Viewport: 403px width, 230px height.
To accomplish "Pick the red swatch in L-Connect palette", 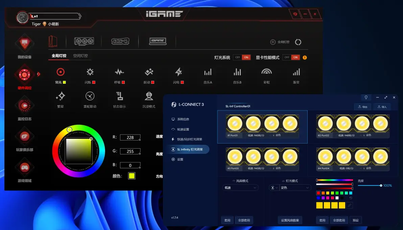I will [318, 193].
